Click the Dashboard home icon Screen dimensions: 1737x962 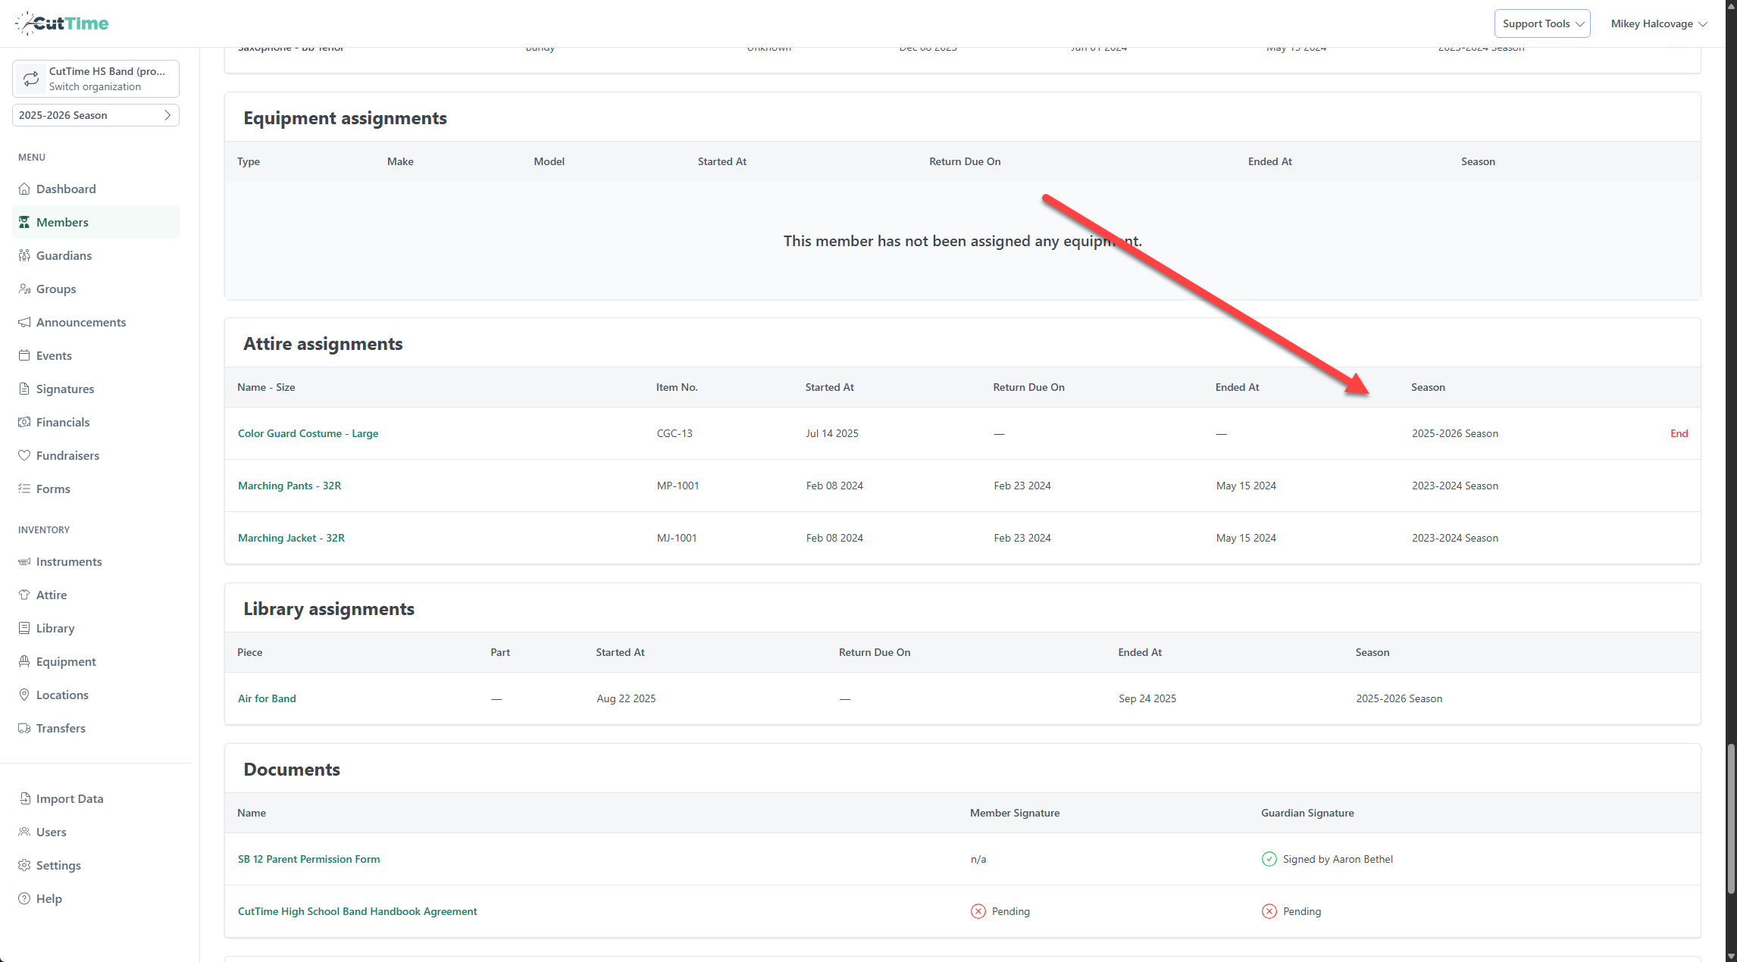click(24, 189)
